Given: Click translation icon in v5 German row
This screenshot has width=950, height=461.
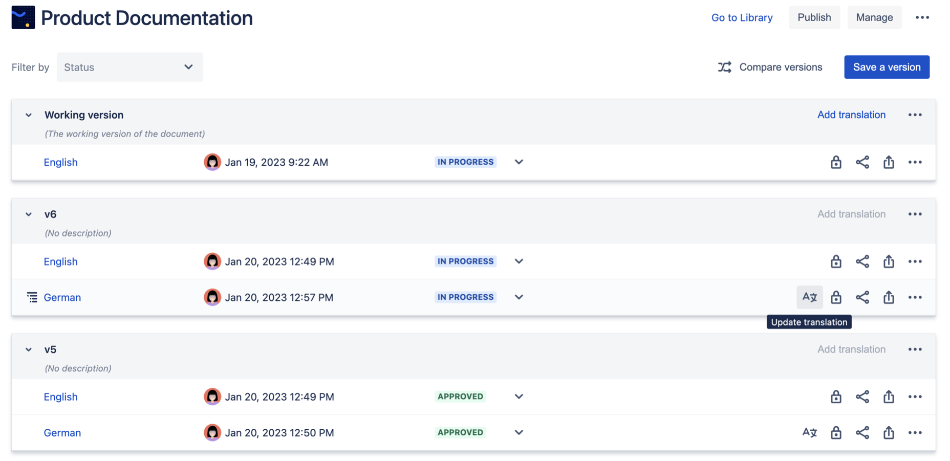Looking at the screenshot, I should [x=809, y=432].
